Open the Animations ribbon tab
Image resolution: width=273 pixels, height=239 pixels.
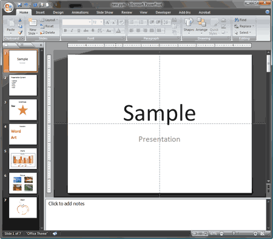(x=80, y=12)
